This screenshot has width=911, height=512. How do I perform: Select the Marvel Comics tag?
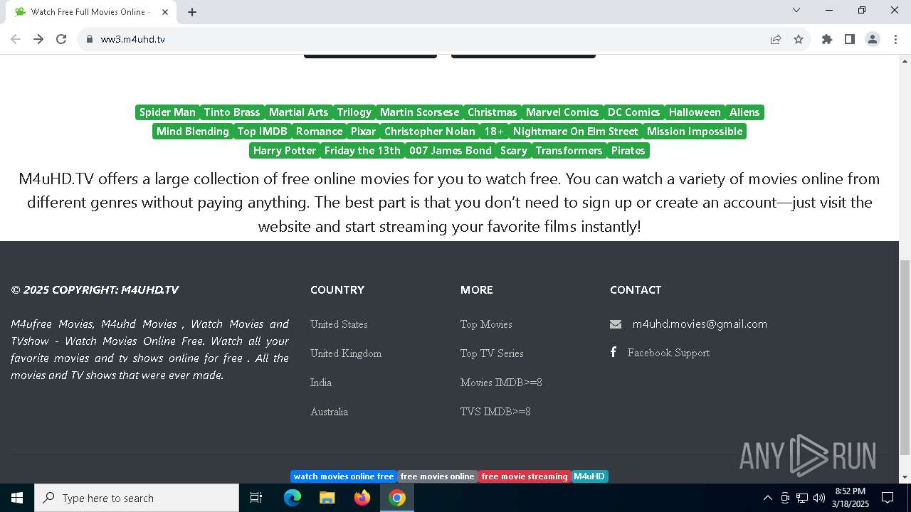[x=562, y=112]
